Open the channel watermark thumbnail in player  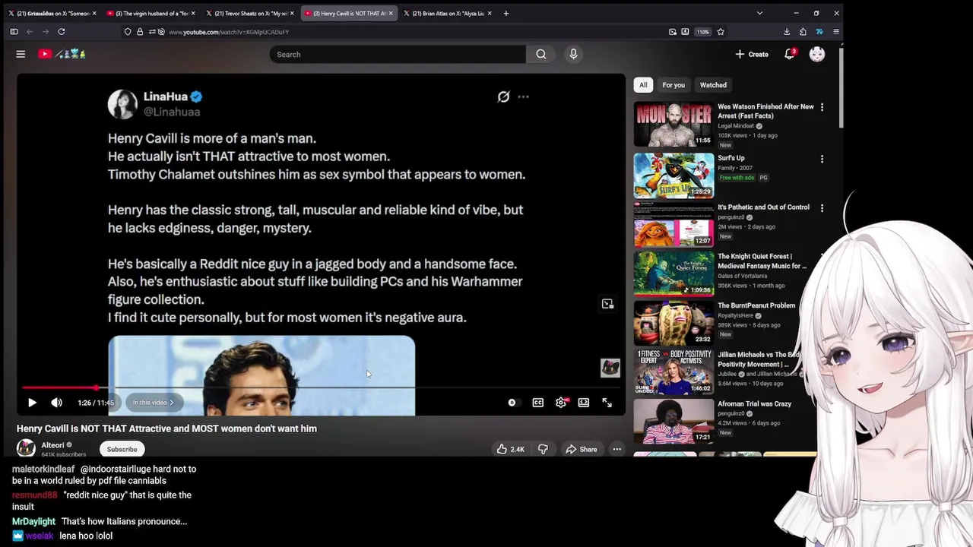610,368
